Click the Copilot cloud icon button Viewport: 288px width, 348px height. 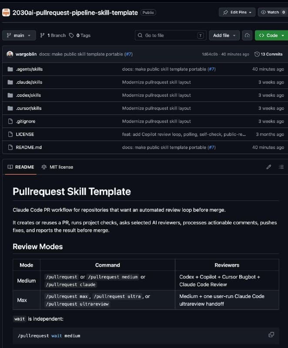pos(247,35)
